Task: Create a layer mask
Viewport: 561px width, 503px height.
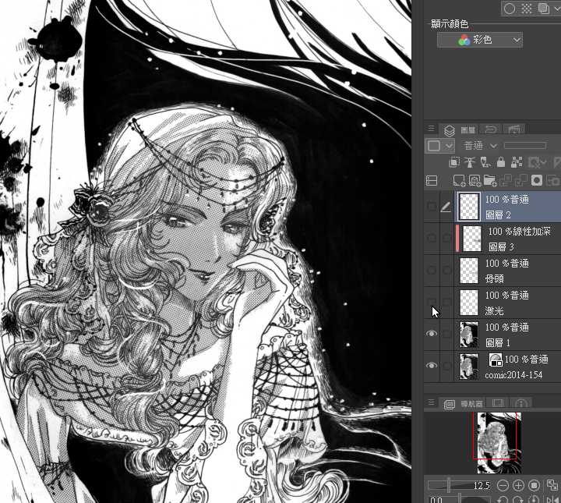Action: click(537, 180)
